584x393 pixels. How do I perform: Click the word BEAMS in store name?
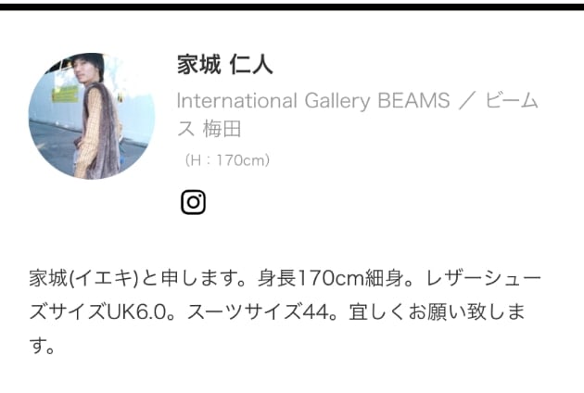(413, 101)
